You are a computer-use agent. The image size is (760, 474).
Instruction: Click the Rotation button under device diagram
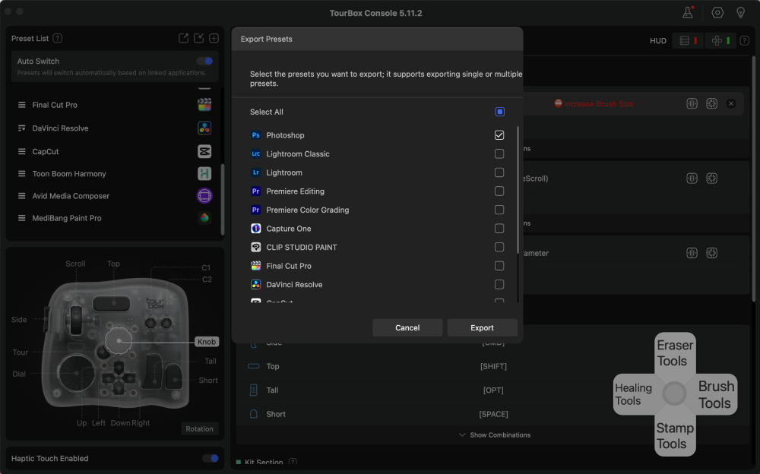(x=199, y=429)
